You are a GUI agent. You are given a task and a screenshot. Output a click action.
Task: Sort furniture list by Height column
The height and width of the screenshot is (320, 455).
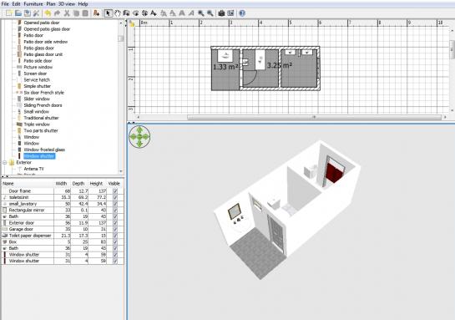[97, 184]
